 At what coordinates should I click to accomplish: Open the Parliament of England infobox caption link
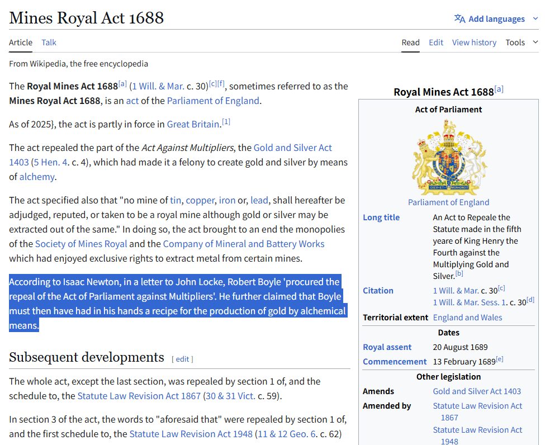pos(448,202)
